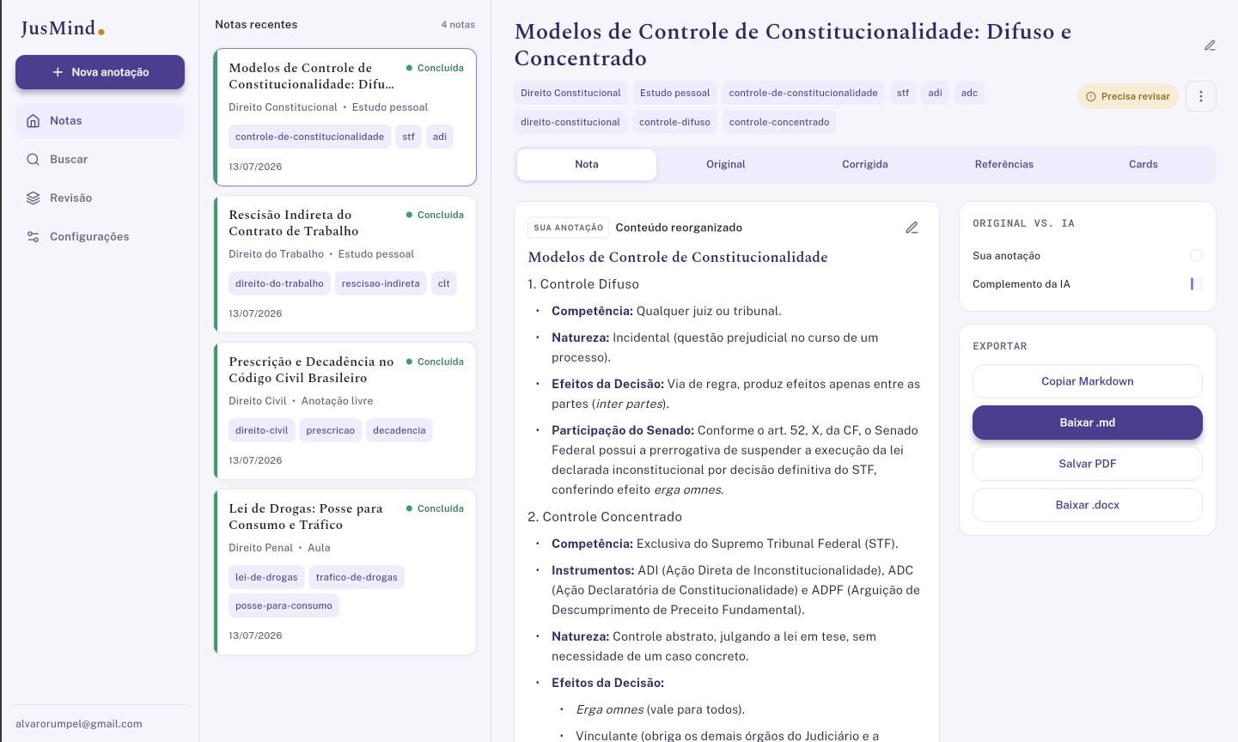1238x742 pixels.
Task: Click the layers icon beside Revisão
Action: tap(33, 198)
